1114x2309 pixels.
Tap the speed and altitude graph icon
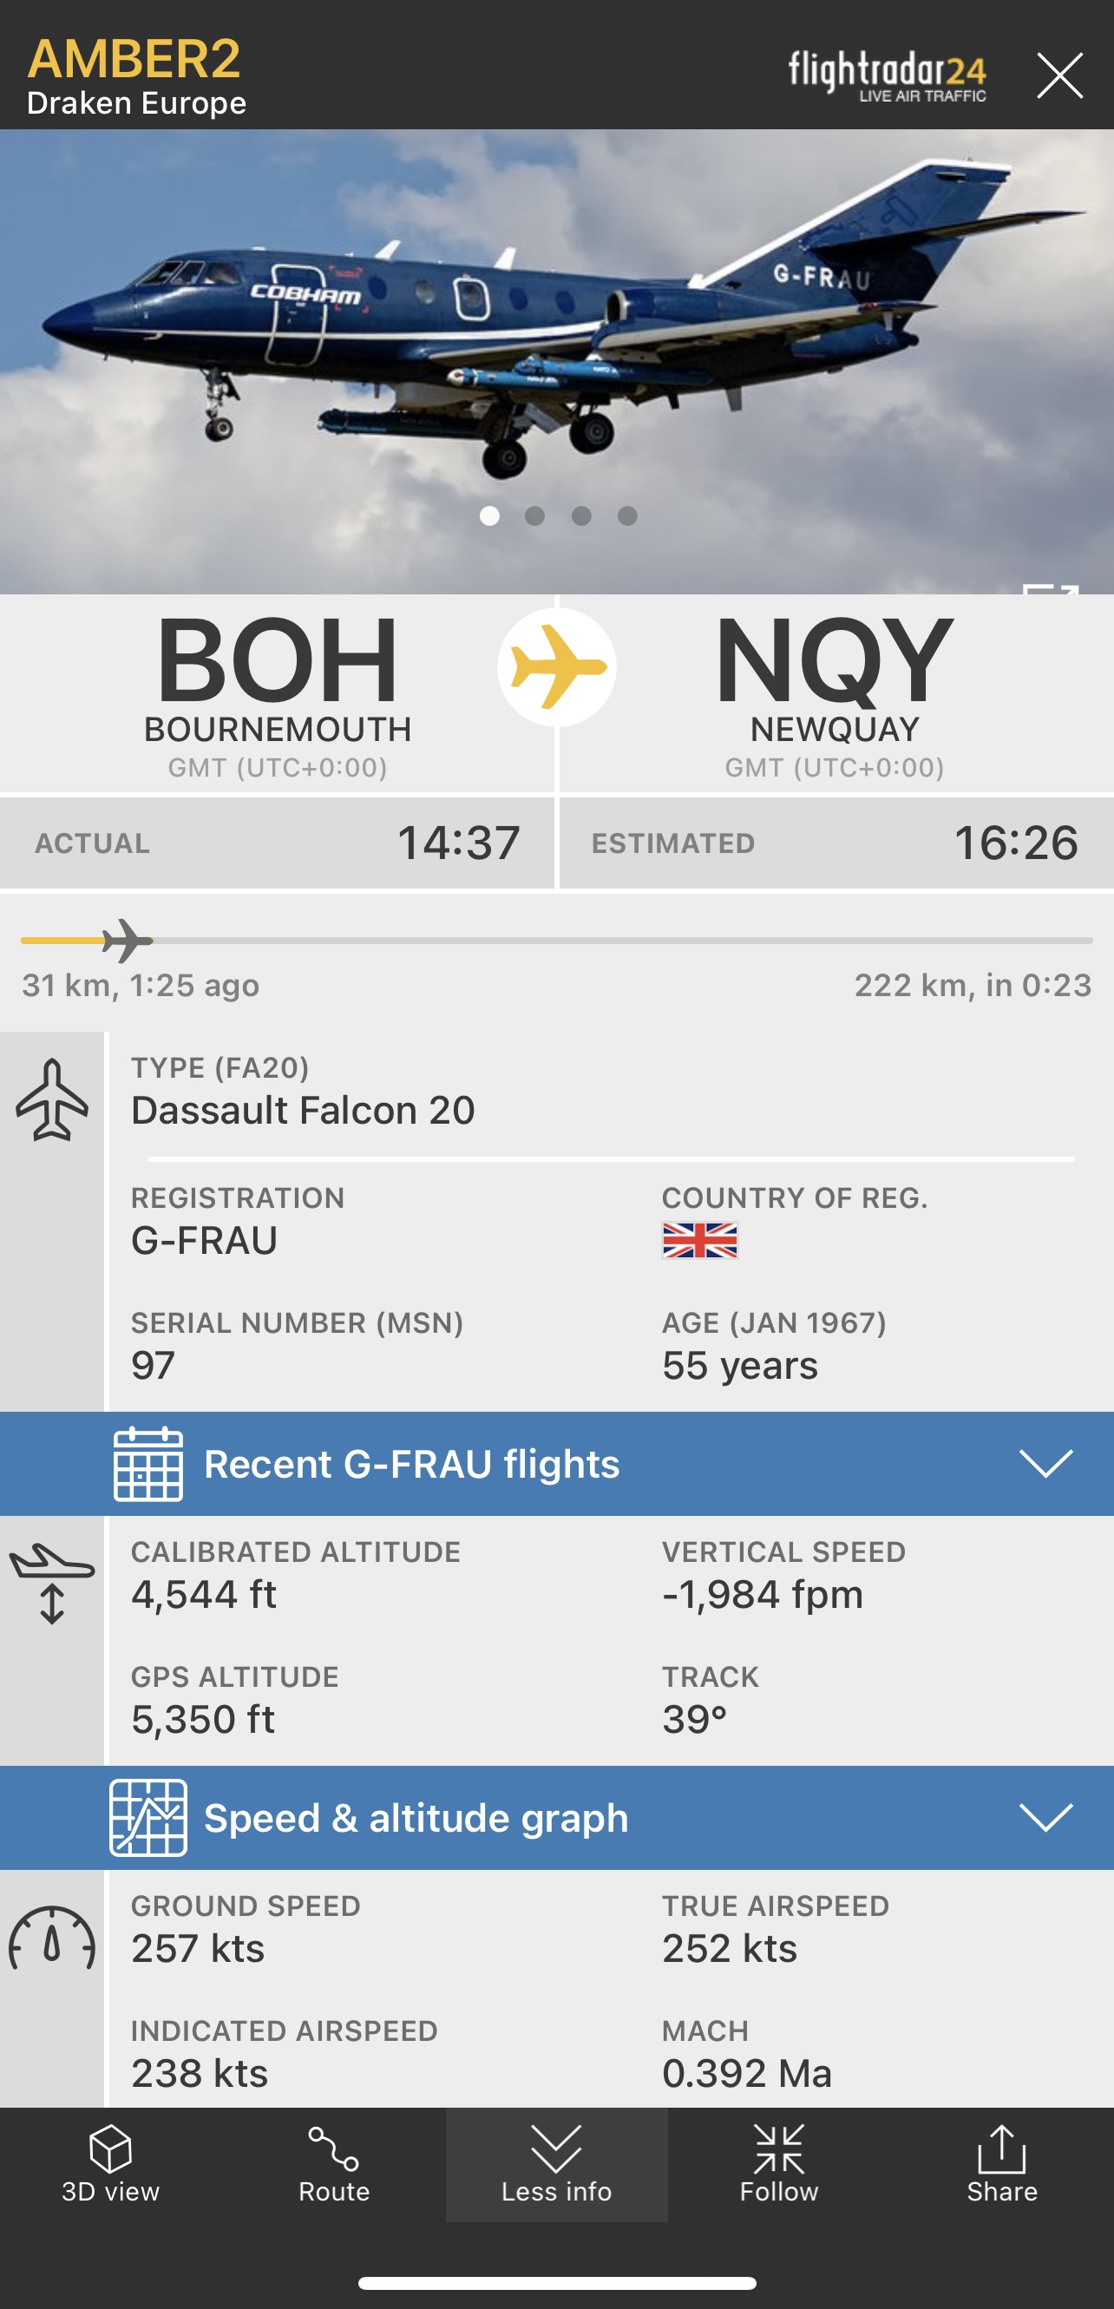click(147, 1818)
